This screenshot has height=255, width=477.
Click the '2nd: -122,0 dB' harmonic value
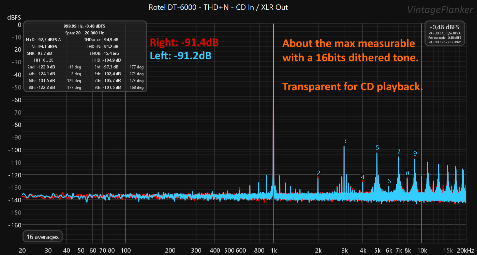[41, 67]
